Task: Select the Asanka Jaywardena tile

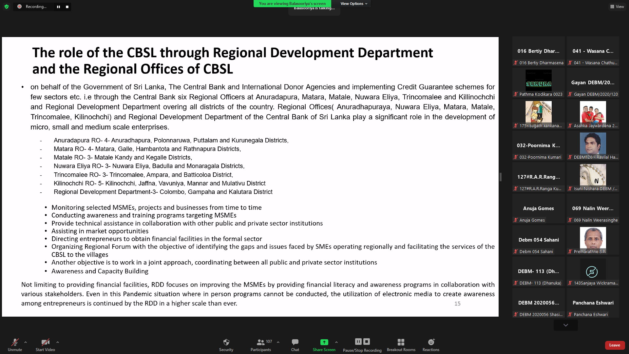Action: click(x=593, y=114)
